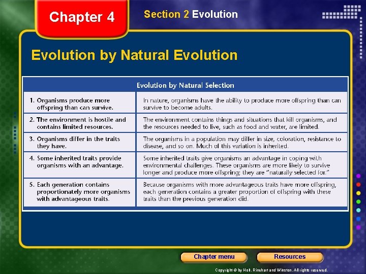Click the Section 2 Evolution heading
Image resolution: width=366 pixels, height=274 pixels.
(191, 14)
